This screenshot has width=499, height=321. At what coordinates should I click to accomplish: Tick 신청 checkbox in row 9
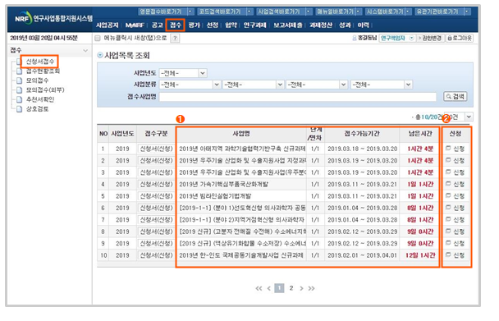point(448,243)
